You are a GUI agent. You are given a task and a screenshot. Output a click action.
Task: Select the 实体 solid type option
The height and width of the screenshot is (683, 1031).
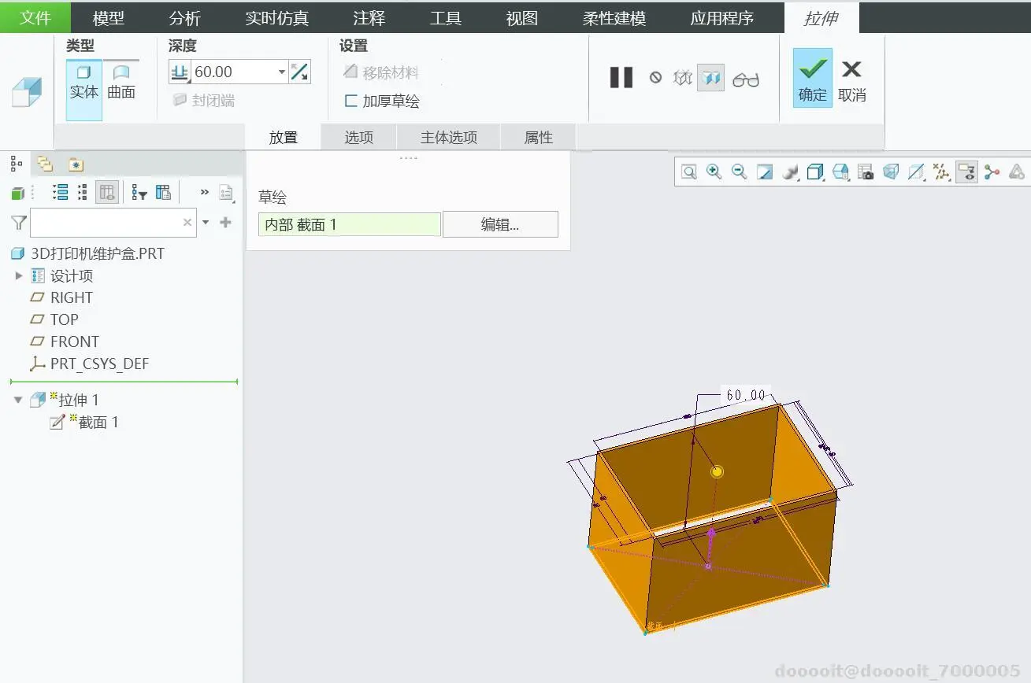pyautogui.click(x=83, y=83)
